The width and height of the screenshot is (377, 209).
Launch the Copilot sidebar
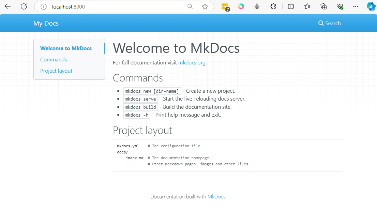[371, 6]
